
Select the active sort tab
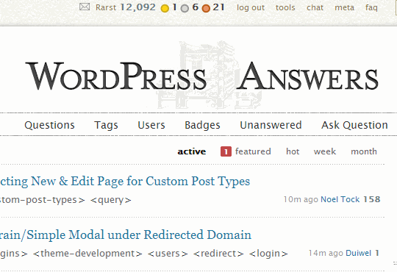[192, 151]
